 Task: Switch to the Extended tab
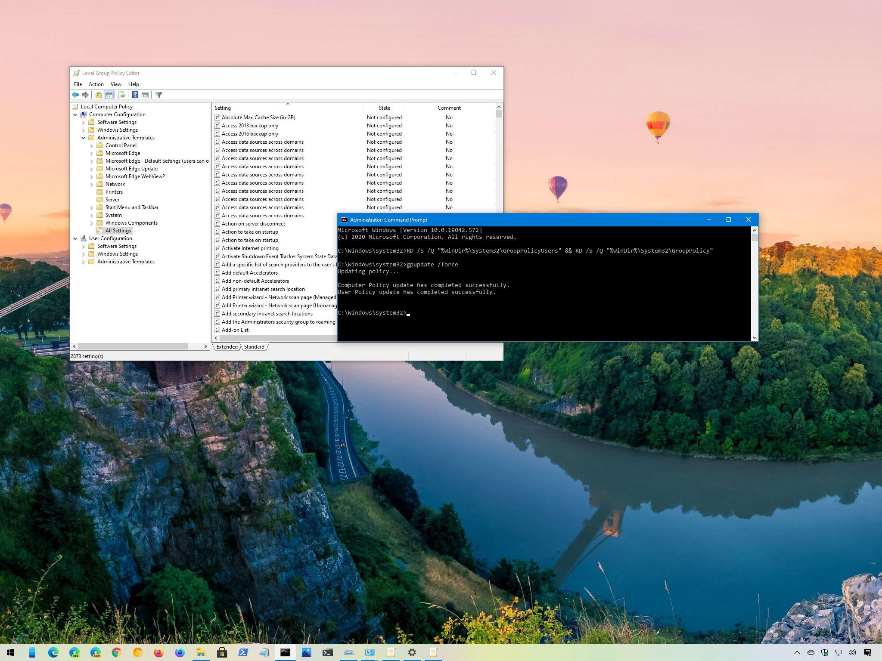tap(227, 347)
